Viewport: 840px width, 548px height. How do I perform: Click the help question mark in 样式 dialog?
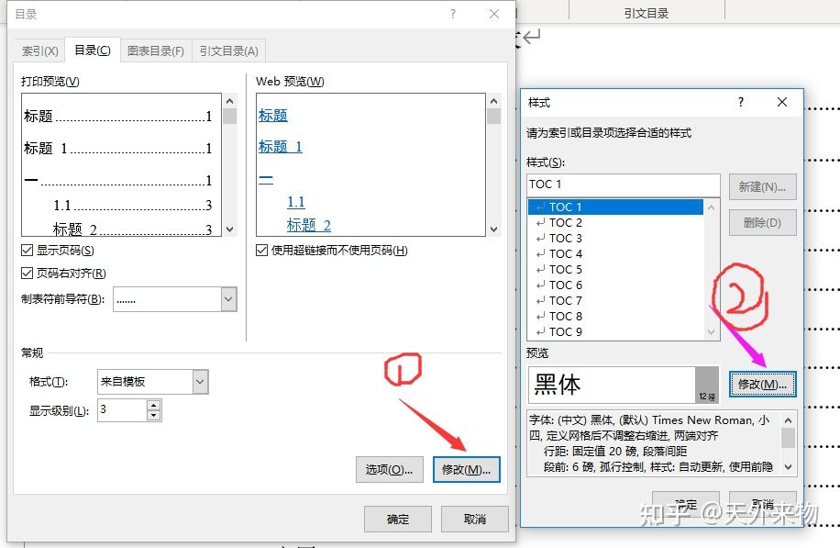pos(741,102)
